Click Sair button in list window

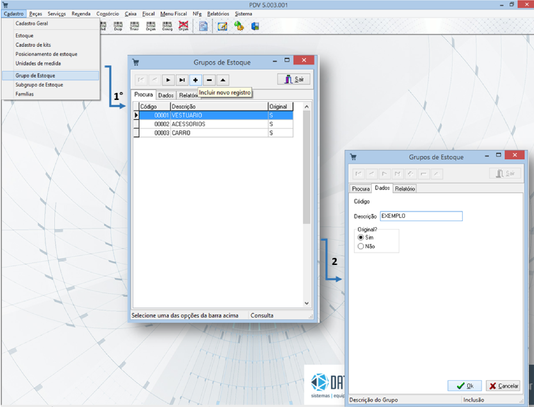[x=294, y=79]
